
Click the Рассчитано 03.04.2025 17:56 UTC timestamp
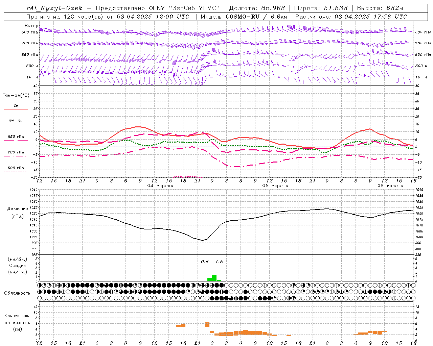tap(351, 17)
